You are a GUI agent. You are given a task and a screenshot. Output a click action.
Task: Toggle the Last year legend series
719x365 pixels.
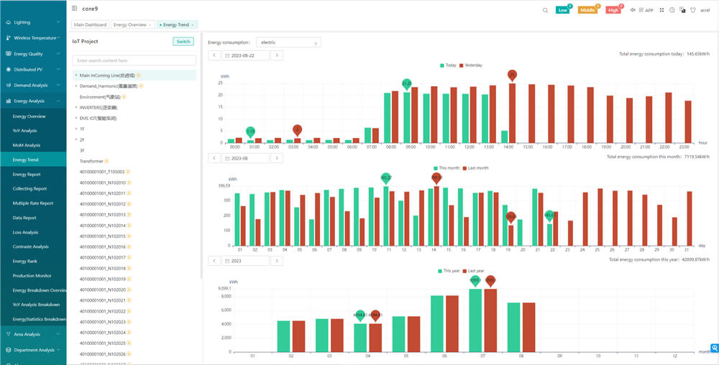coord(474,271)
